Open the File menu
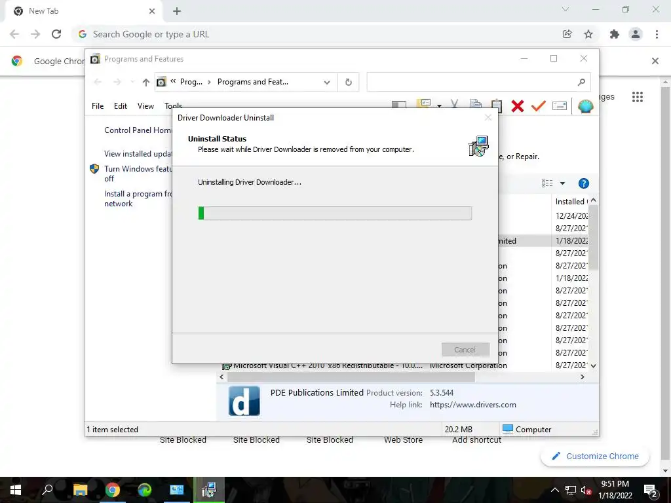Image resolution: width=671 pixels, height=503 pixels. [98, 106]
